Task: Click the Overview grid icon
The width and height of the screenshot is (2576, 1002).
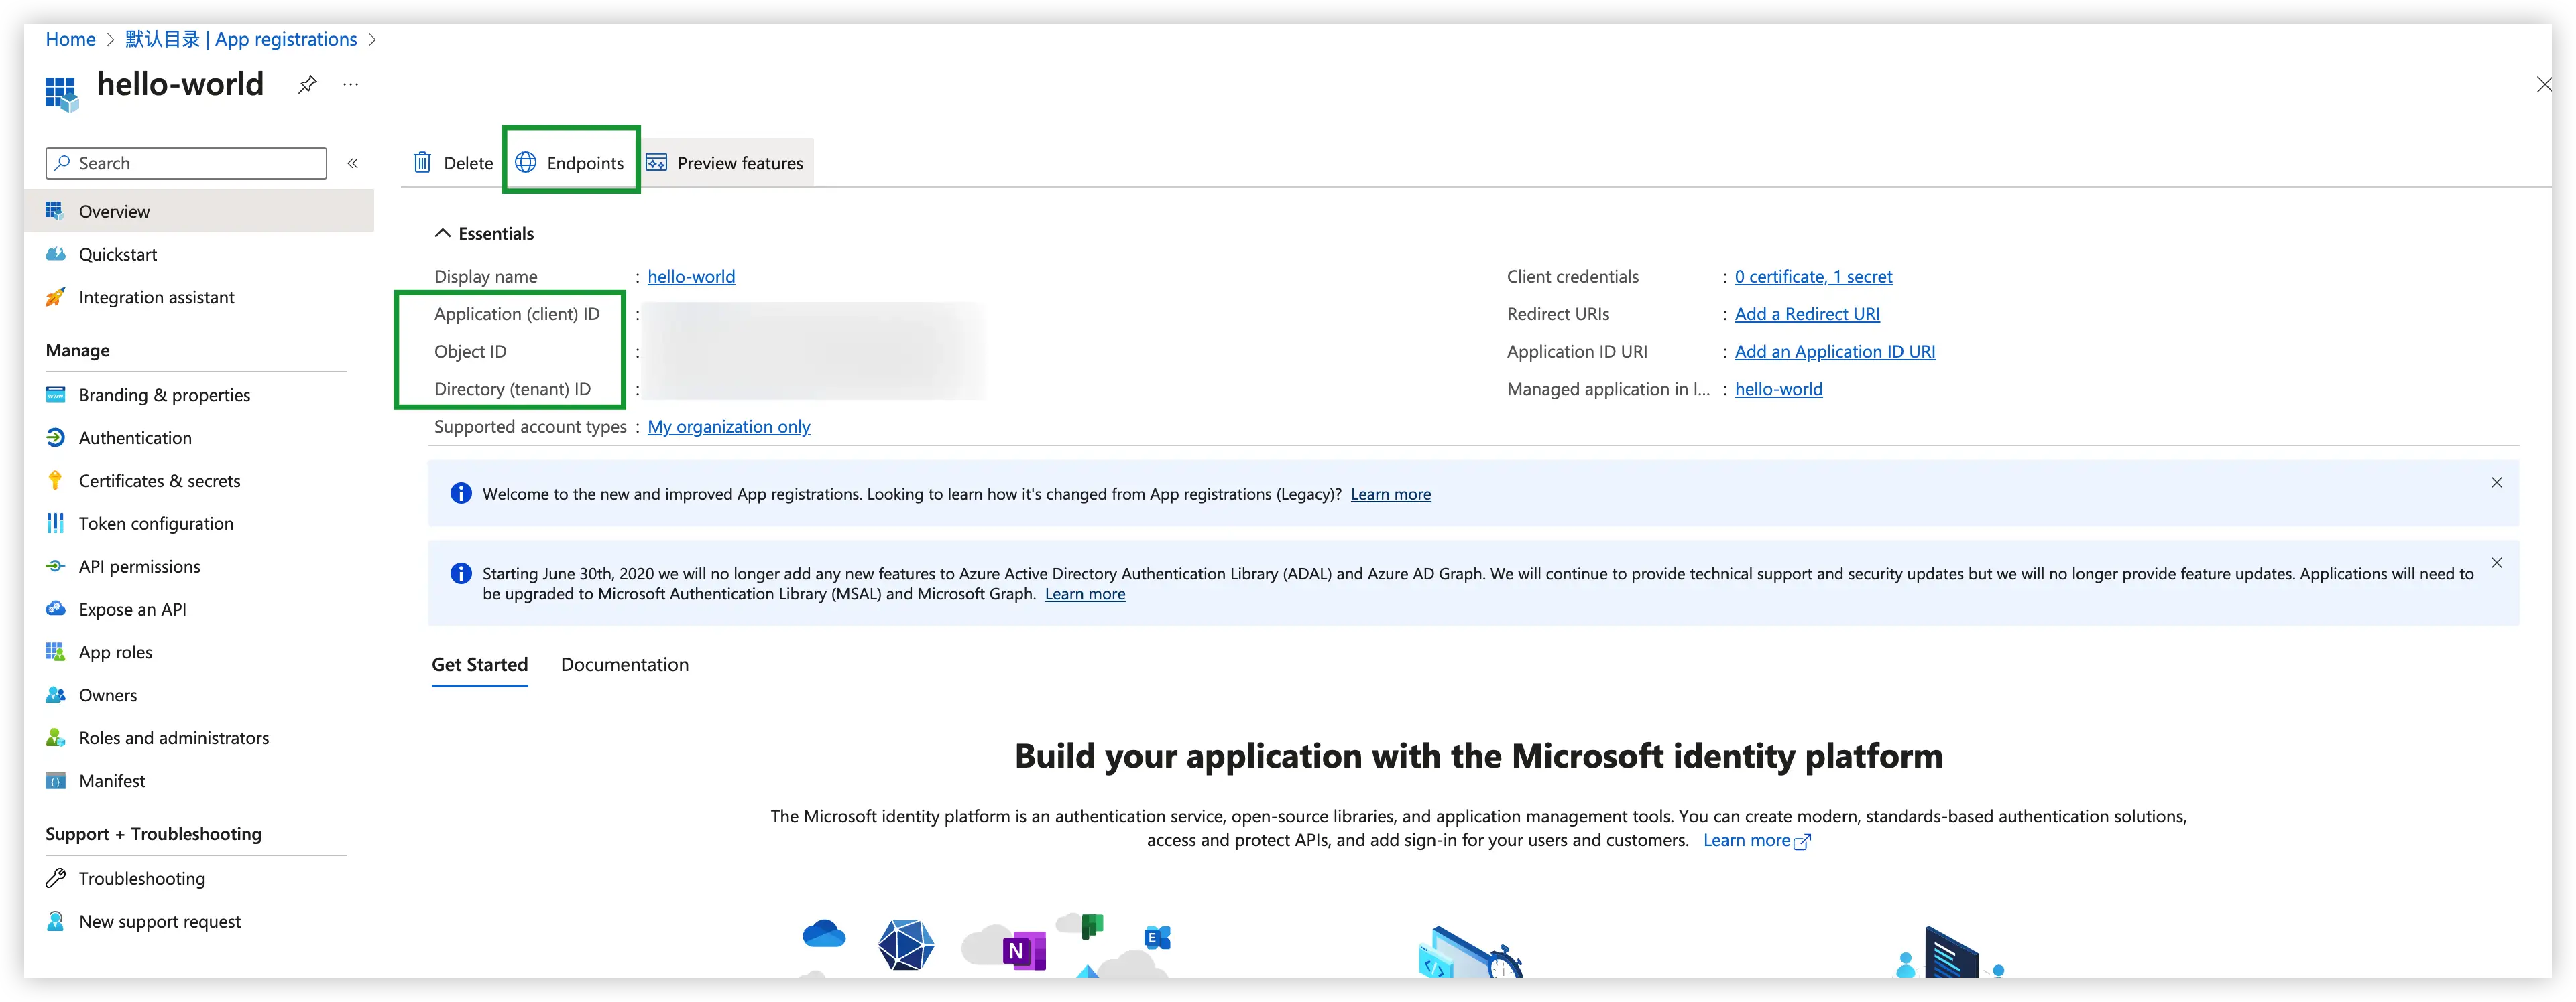Action: click(x=55, y=210)
